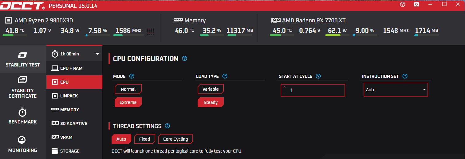This screenshot has height=159, width=465.
Task: Minimize the OCCT window
Action: pyautogui.click(x=431, y=4)
